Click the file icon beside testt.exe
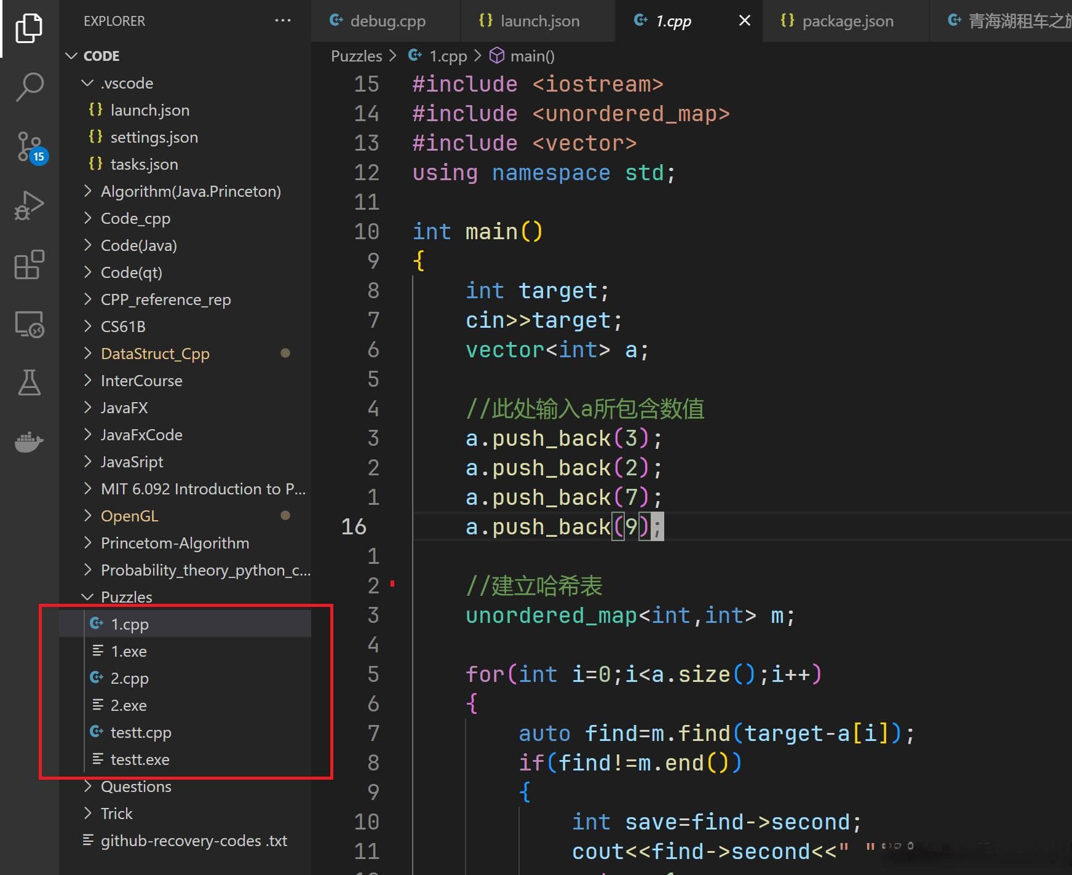The width and height of the screenshot is (1072, 875). [97, 759]
